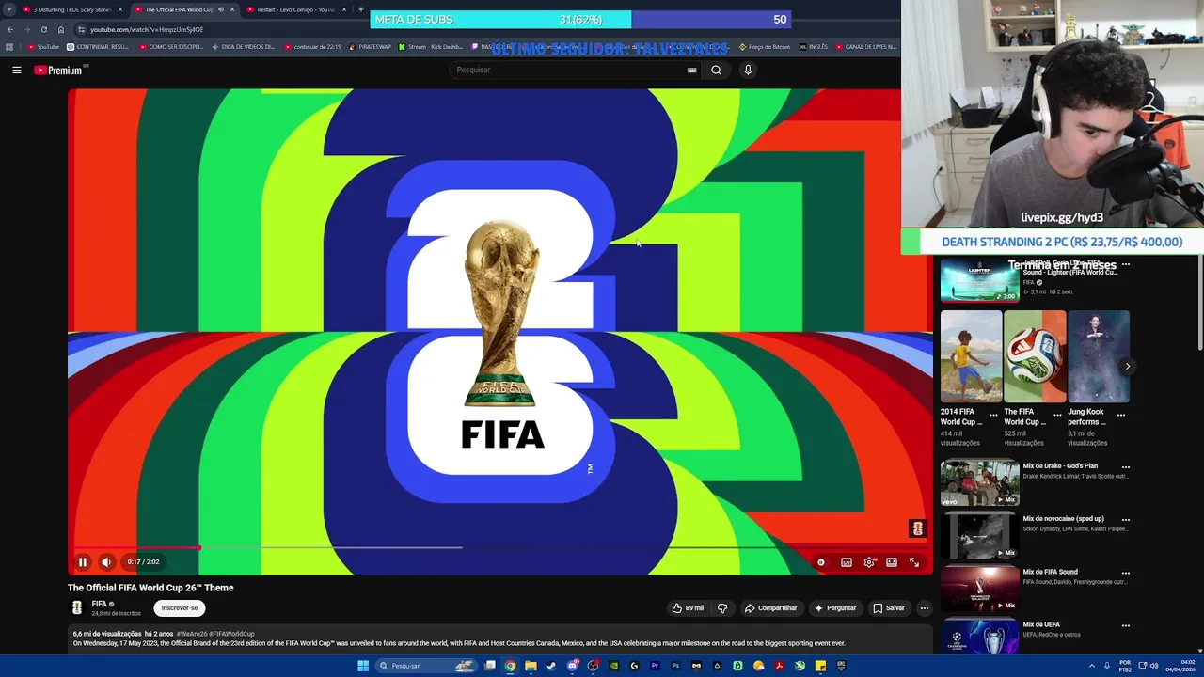The image size is (1204, 677).
Task: Open the FIFA channel avatar
Action: pos(77,608)
